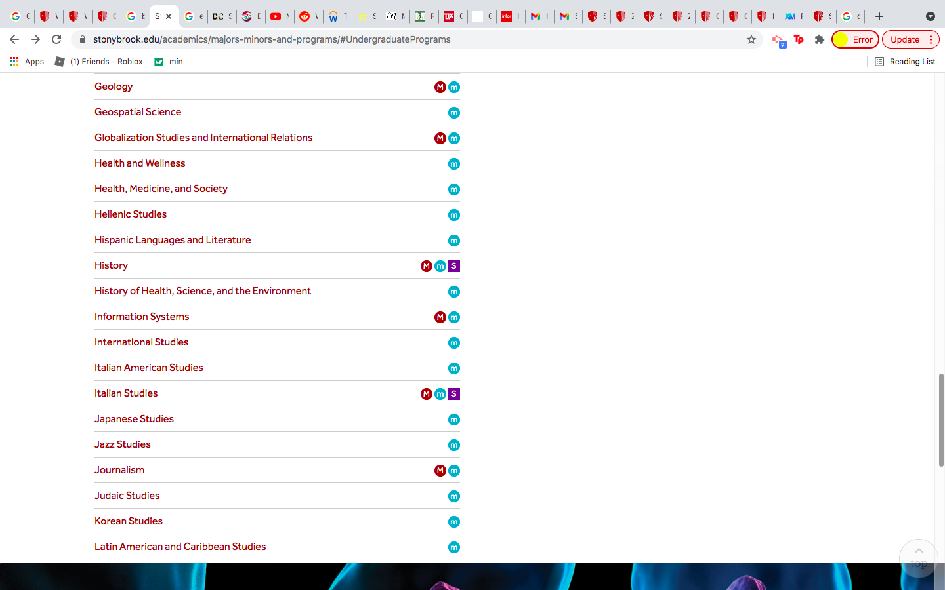This screenshot has width=945, height=590.
Task: Click the purple S badge in the Italian Studies row
Action: (454, 394)
